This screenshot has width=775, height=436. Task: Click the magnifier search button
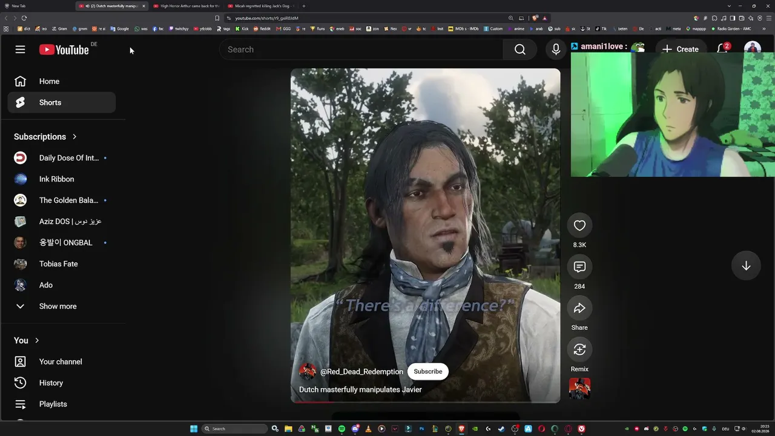520,50
